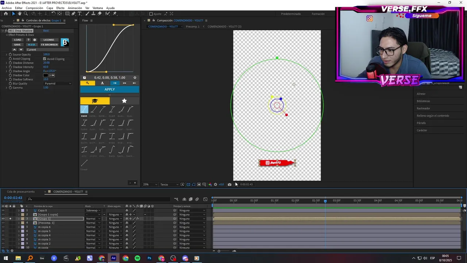Open the Composición menu

click(34, 8)
